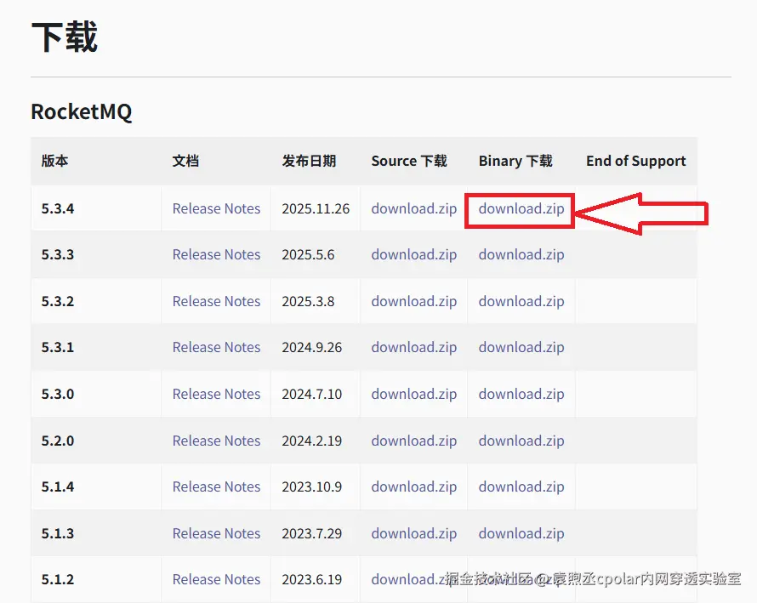Open Release Notes for version 5.3.4
This screenshot has height=603, width=757.
click(216, 208)
